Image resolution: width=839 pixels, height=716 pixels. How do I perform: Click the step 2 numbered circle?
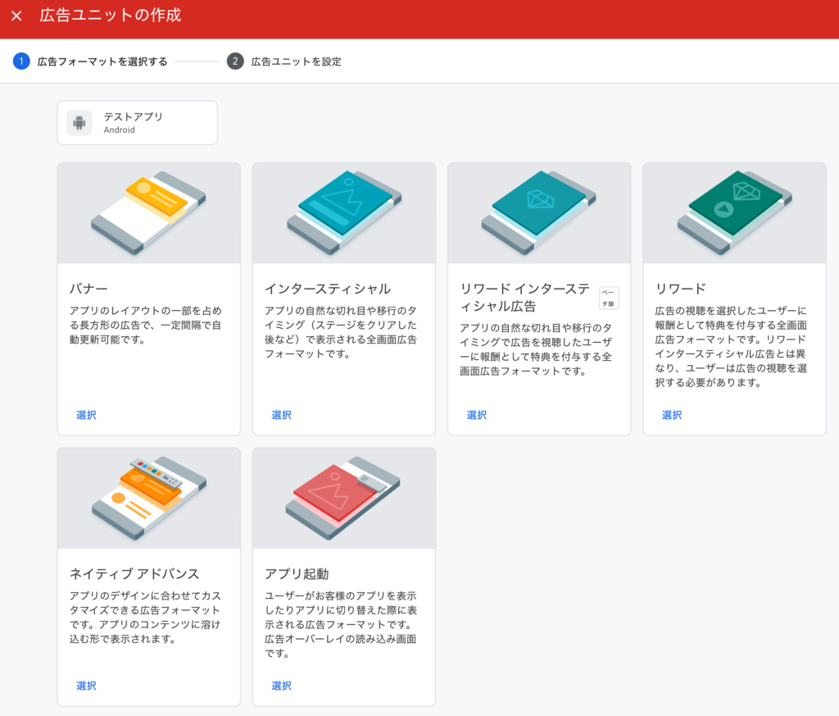tap(235, 62)
